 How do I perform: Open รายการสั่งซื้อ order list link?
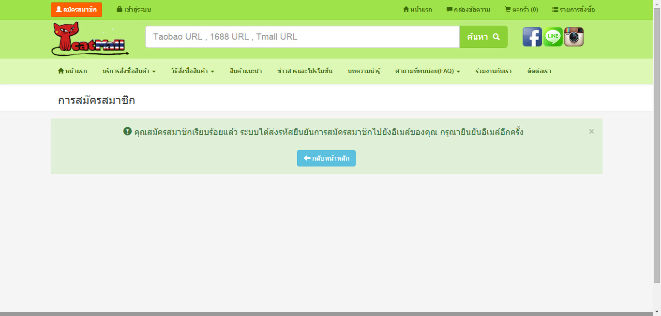click(x=573, y=10)
